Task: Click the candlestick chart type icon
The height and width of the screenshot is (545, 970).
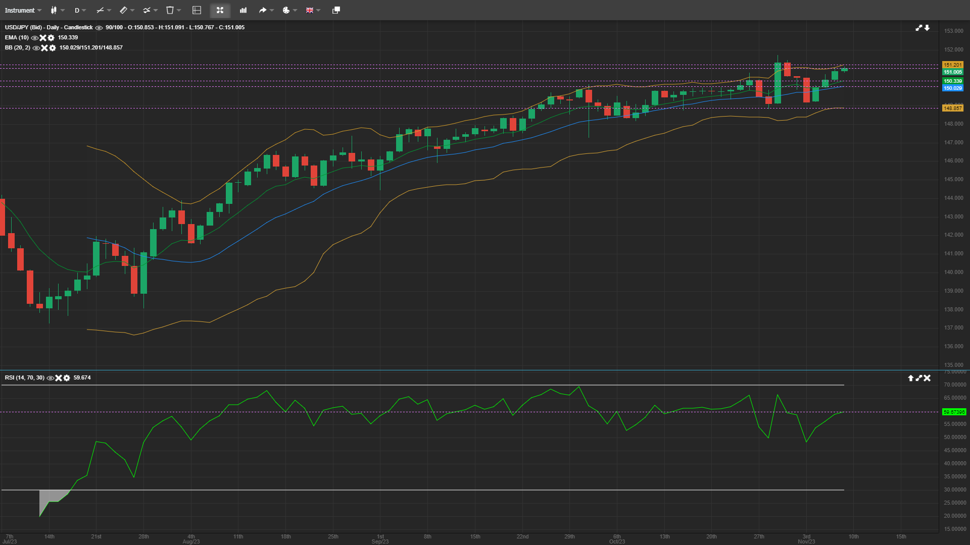Action: 54,10
